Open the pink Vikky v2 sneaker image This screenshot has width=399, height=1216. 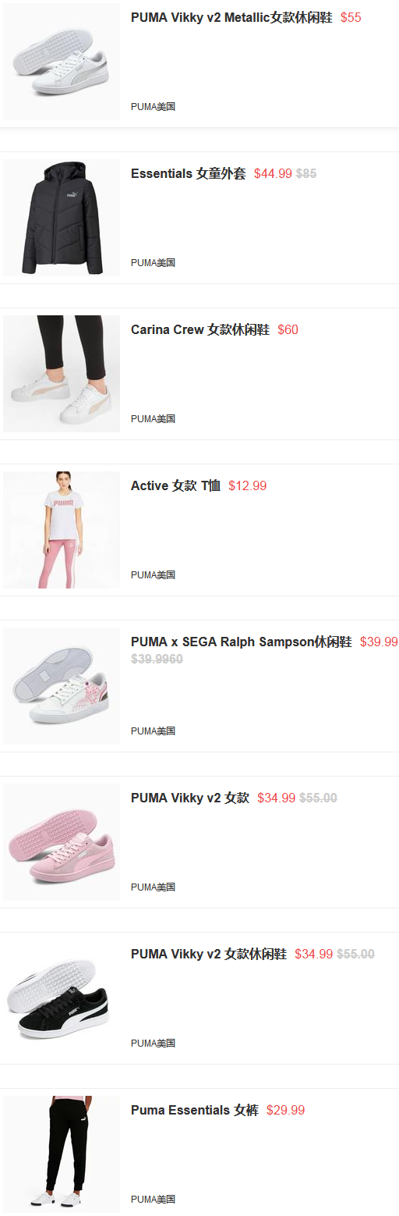point(62,842)
